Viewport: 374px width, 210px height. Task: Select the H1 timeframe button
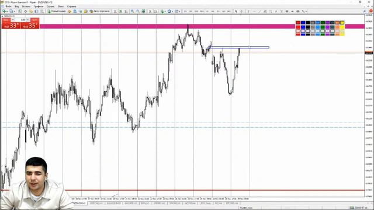coord(207,11)
